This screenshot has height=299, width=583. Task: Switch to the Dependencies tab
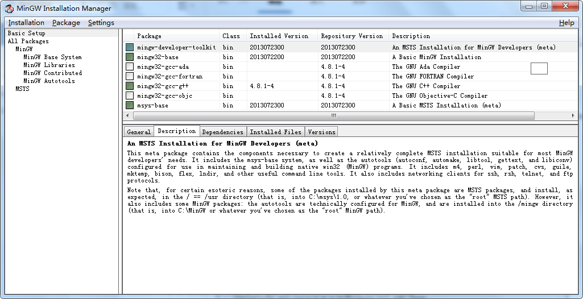click(223, 132)
